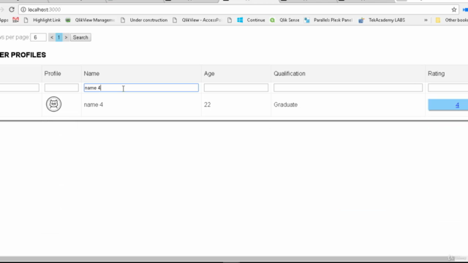
Task: Open the Qlik Sense bookmark
Action: point(284,20)
